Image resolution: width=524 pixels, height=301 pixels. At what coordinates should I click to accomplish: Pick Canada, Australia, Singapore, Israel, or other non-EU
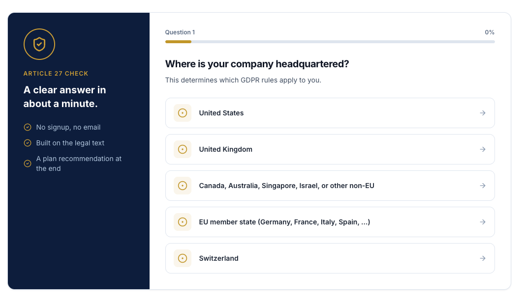tap(330, 186)
